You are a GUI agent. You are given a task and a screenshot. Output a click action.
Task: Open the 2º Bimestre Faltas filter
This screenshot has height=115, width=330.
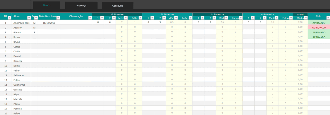190,18
